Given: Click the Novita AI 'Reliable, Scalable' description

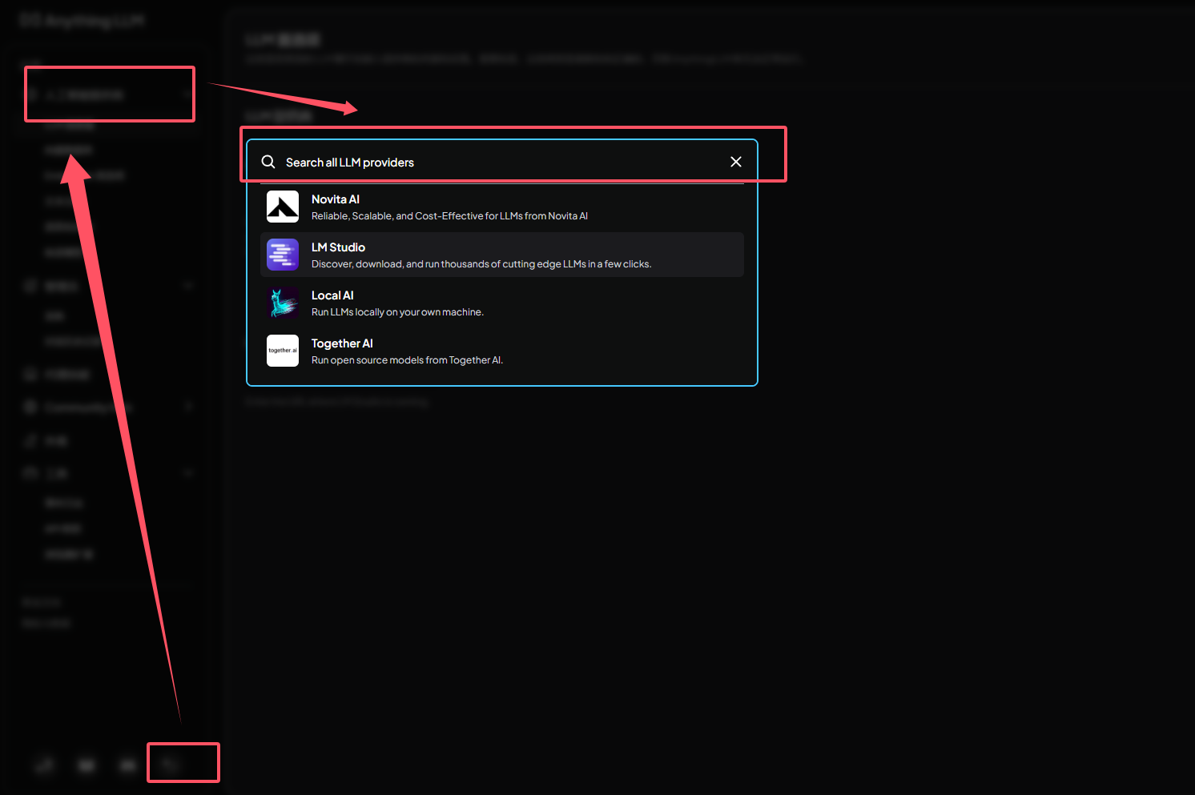Looking at the screenshot, I should point(449,216).
